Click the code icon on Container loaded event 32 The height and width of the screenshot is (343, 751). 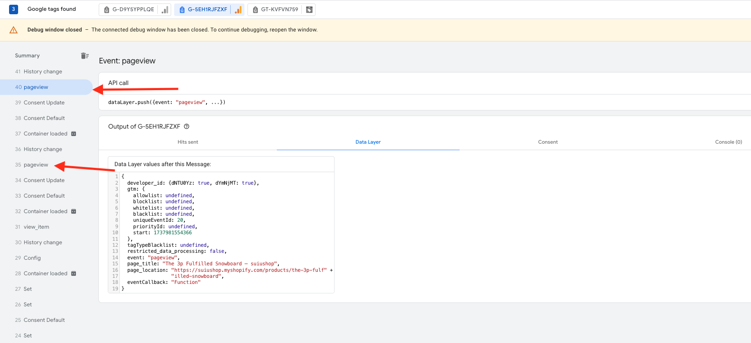(74, 211)
